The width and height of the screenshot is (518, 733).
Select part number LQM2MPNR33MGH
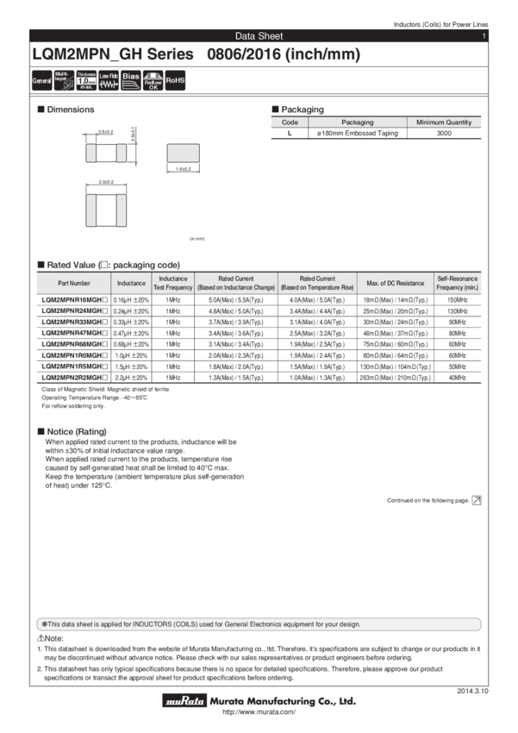click(74, 323)
